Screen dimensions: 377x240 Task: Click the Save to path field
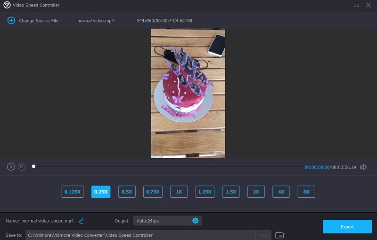click(140, 235)
